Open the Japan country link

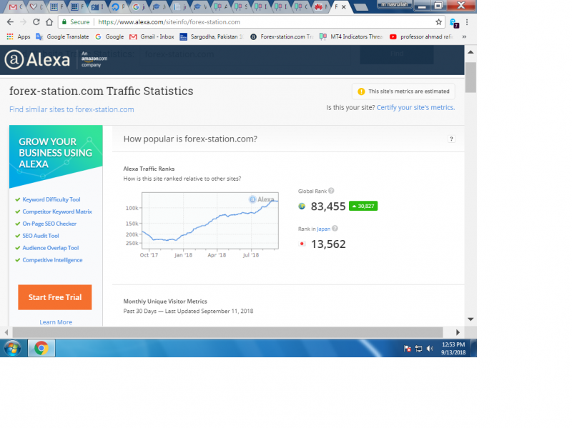click(323, 229)
